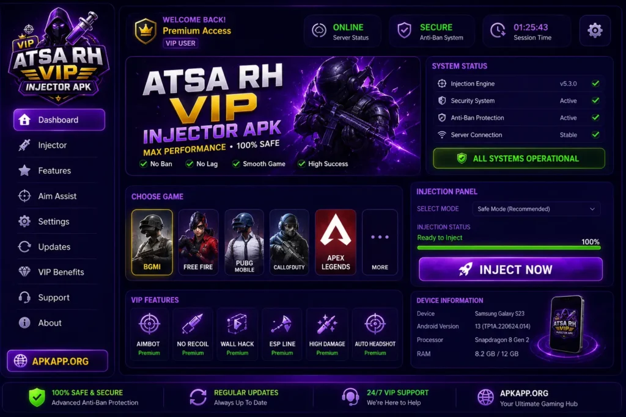The height and width of the screenshot is (417, 626).
Task: Click the gold crown shield badge
Action: tap(145, 31)
